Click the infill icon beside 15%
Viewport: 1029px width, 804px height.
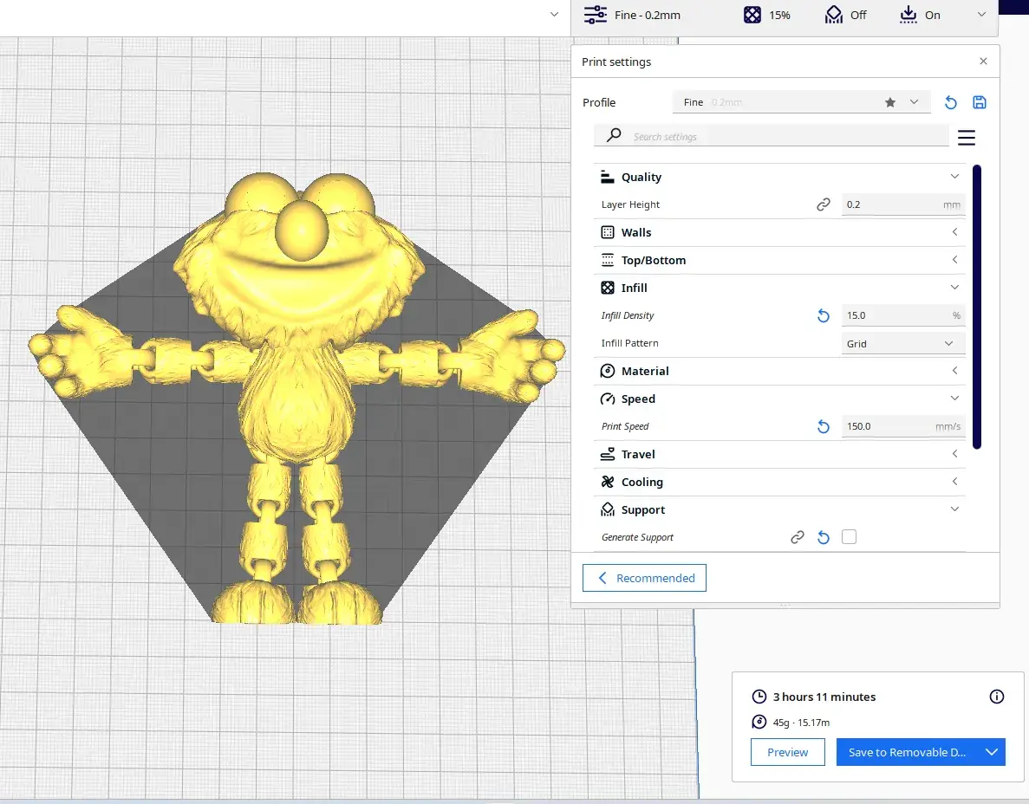pos(752,15)
